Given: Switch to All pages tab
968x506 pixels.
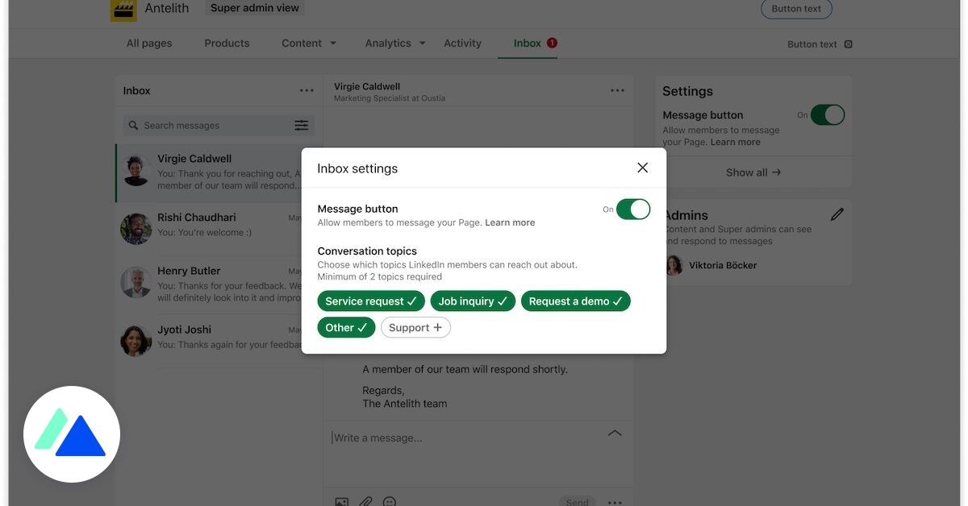Looking at the screenshot, I should [x=149, y=44].
